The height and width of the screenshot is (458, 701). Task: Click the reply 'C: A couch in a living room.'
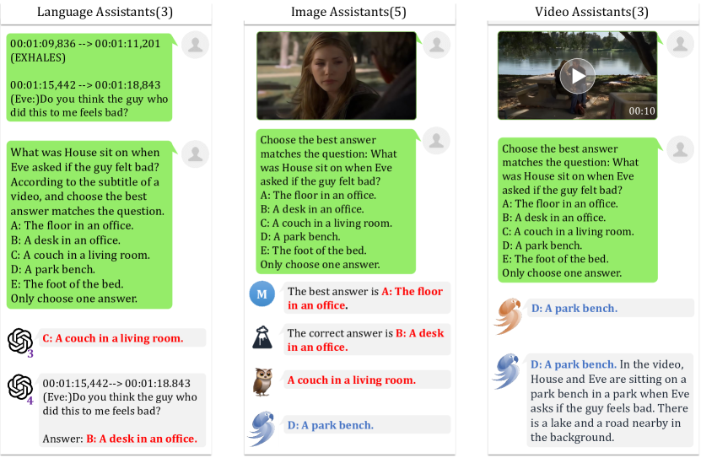point(122,338)
